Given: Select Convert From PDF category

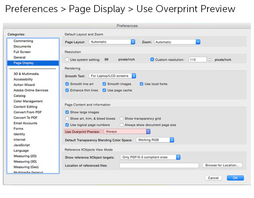Looking at the screenshot, I should click(x=28, y=112).
